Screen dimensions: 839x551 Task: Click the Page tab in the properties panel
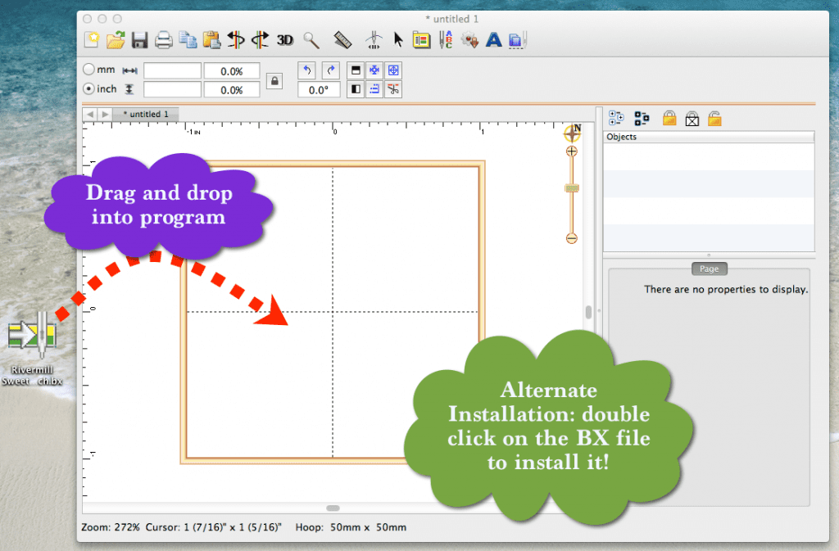tap(710, 269)
